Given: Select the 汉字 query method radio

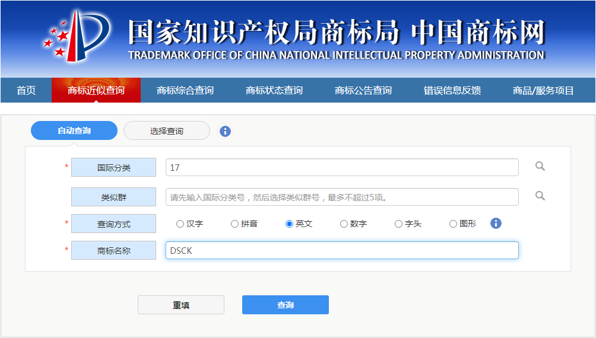Looking at the screenshot, I should click(180, 224).
